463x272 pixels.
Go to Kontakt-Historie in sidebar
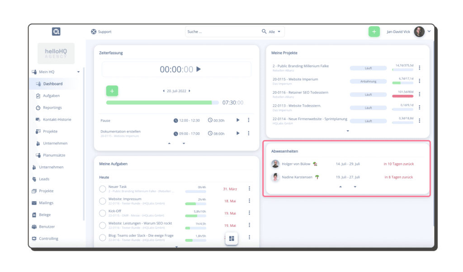click(57, 119)
